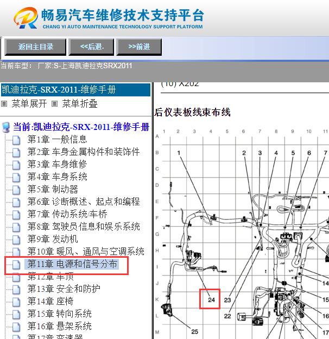Click page icon next to 第4章
The height and width of the screenshot is (339, 329).
click(x=16, y=178)
